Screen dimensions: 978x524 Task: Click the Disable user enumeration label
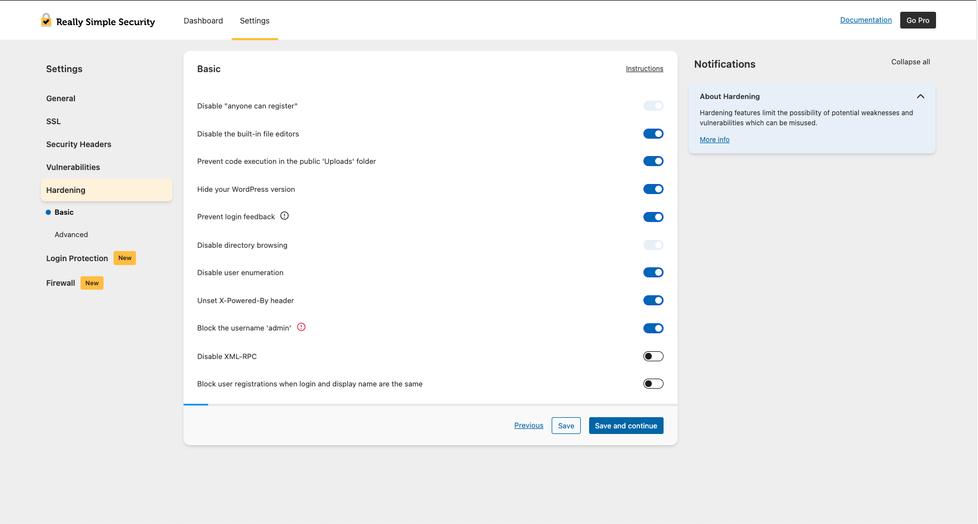tap(240, 273)
